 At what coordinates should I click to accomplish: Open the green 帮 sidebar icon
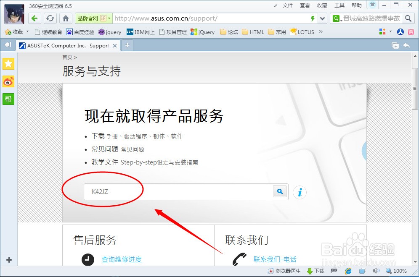click(8, 99)
